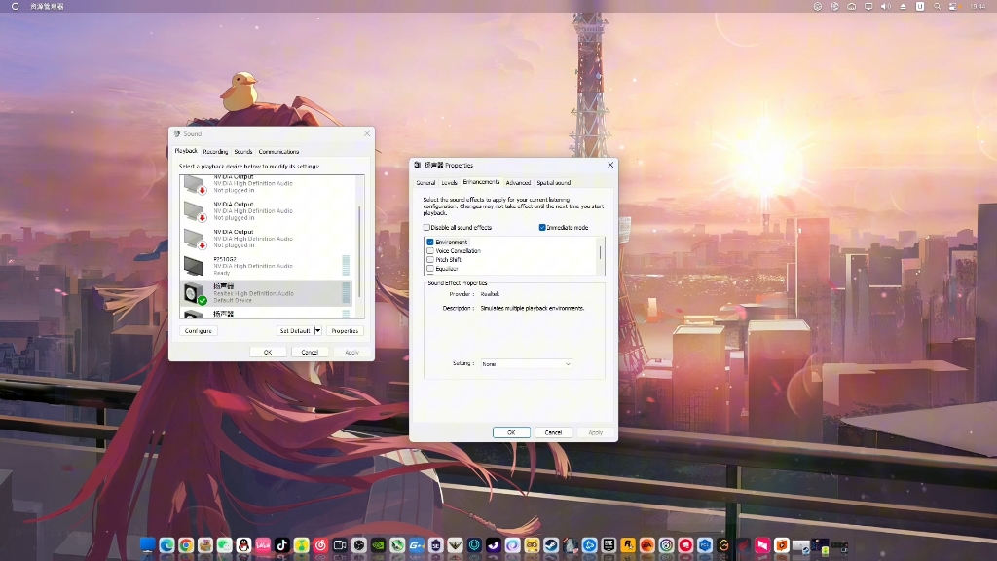Screen dimensions: 997x561
Task: Confirm OK in speaker Properties dialog
Action: click(511, 432)
